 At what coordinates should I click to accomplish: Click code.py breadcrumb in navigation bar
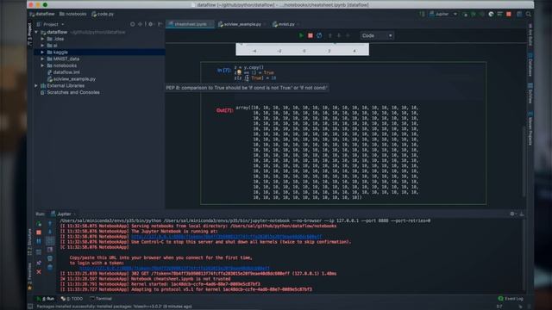[103, 14]
